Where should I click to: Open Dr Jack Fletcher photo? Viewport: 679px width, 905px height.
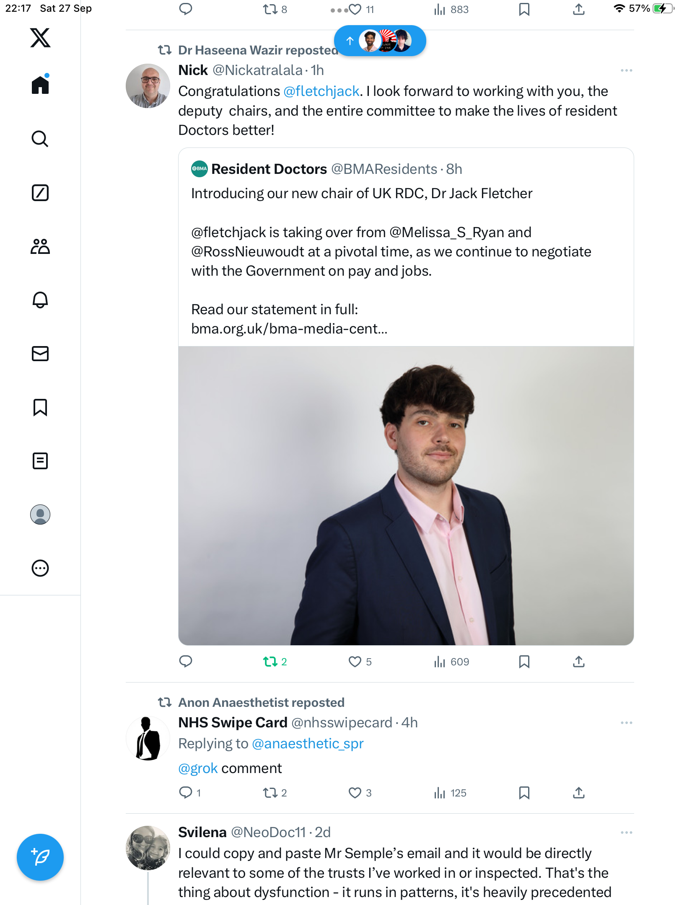coord(406,495)
